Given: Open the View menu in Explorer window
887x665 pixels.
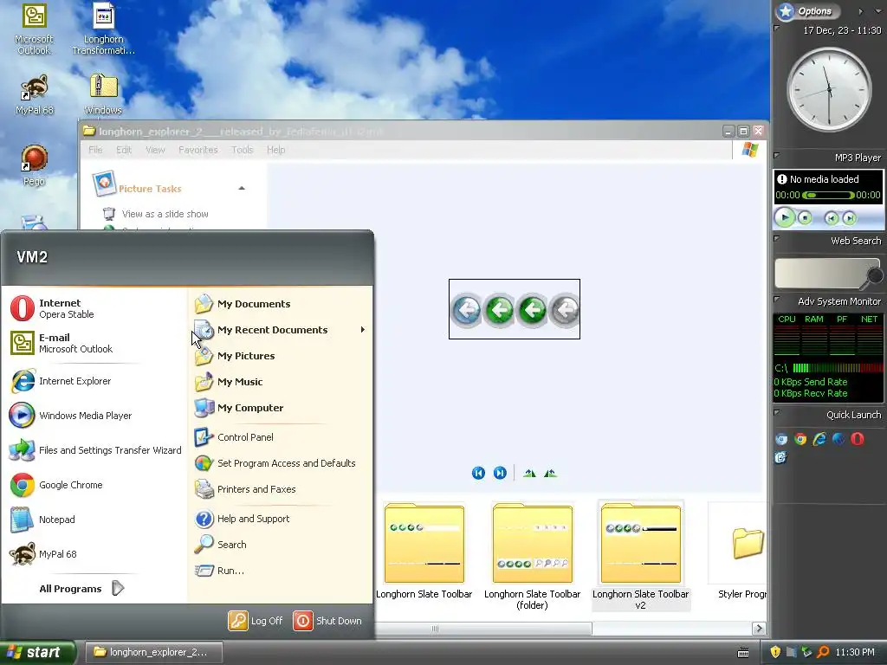Looking at the screenshot, I should coord(155,150).
